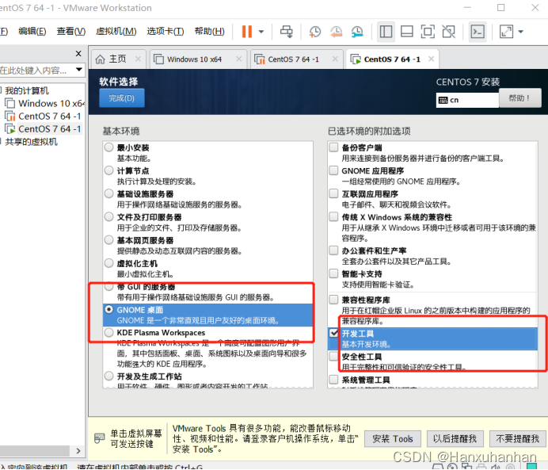The width and height of the screenshot is (548, 470).
Task: Click the library horizontal scrollbar thumb
Action: 34,451
